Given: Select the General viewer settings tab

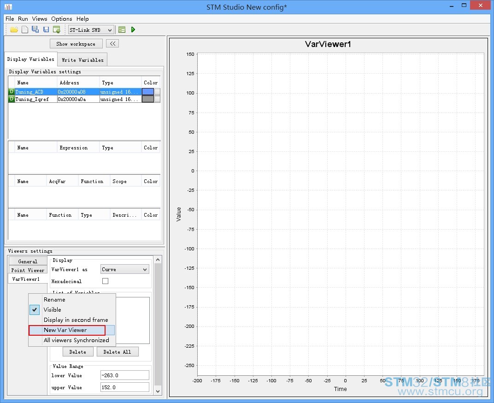Looking at the screenshot, I should (28, 261).
